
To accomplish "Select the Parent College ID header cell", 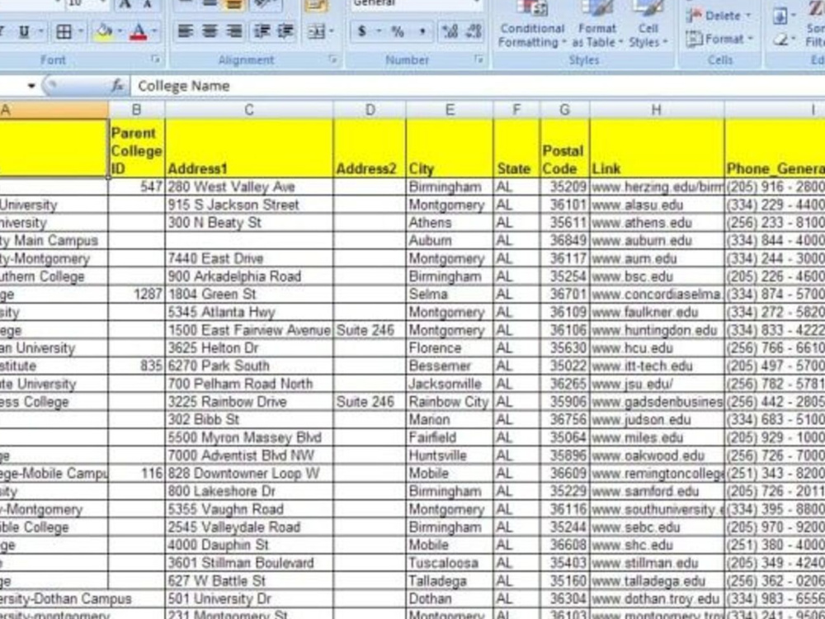I will coord(137,149).
